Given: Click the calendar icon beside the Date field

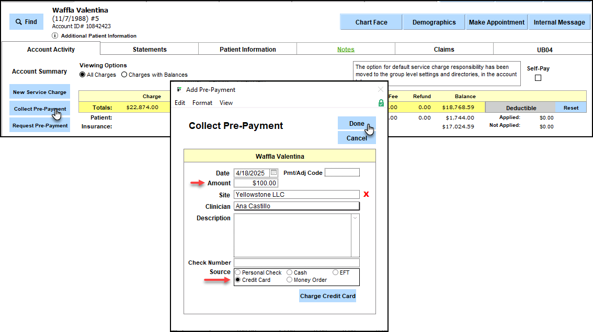Looking at the screenshot, I should pyautogui.click(x=274, y=173).
